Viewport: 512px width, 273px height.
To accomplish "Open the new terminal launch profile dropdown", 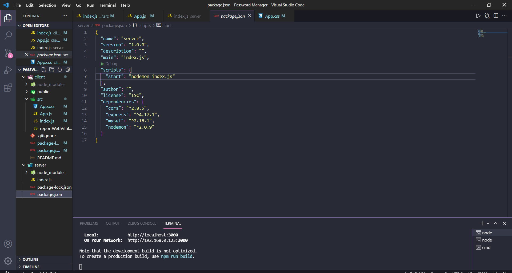I will (x=488, y=223).
